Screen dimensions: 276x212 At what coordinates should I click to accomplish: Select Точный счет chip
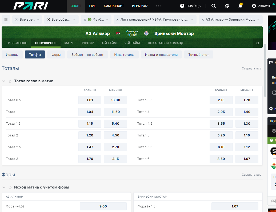coord(199,55)
